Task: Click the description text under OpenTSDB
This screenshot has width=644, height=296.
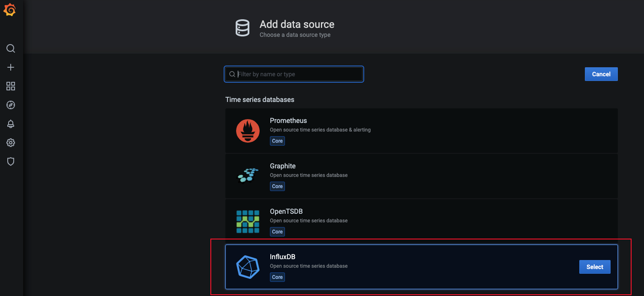Action: click(x=309, y=221)
